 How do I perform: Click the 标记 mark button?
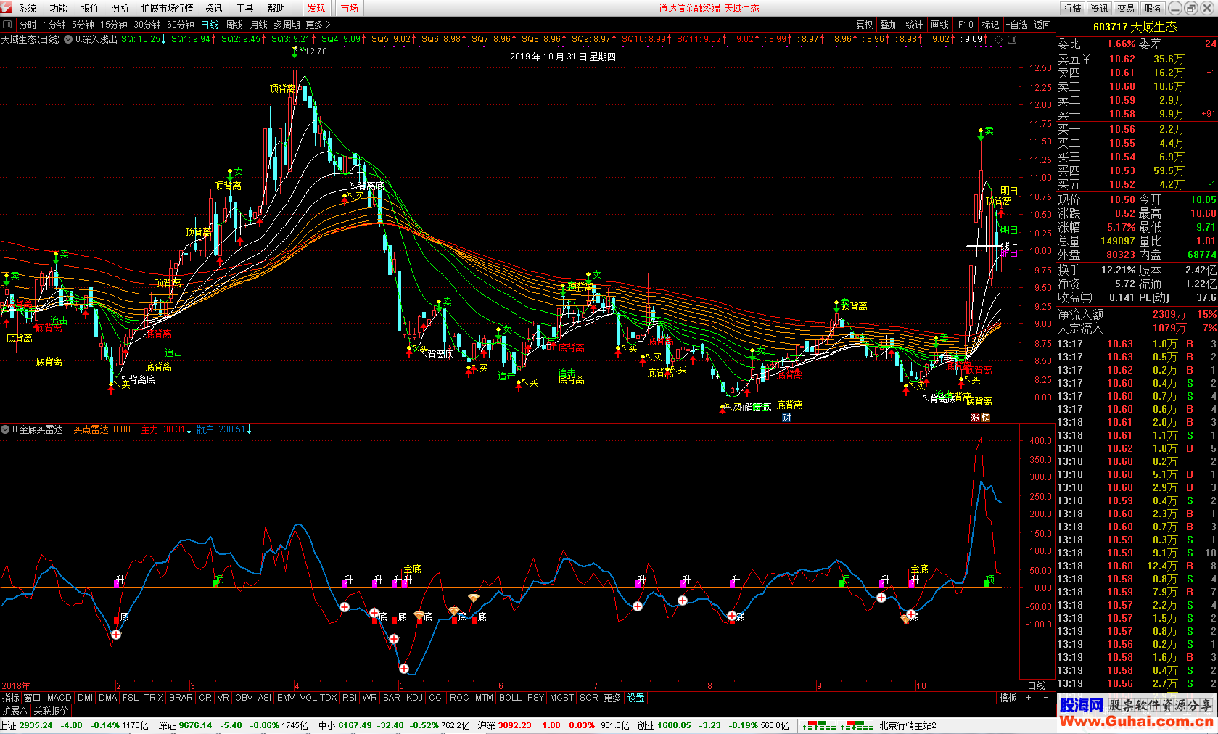tap(991, 25)
